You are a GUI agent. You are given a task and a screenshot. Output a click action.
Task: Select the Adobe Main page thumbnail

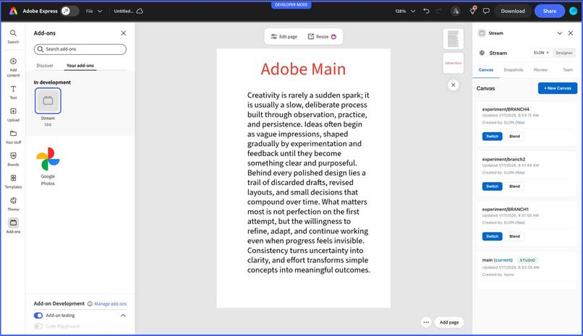pos(453,63)
